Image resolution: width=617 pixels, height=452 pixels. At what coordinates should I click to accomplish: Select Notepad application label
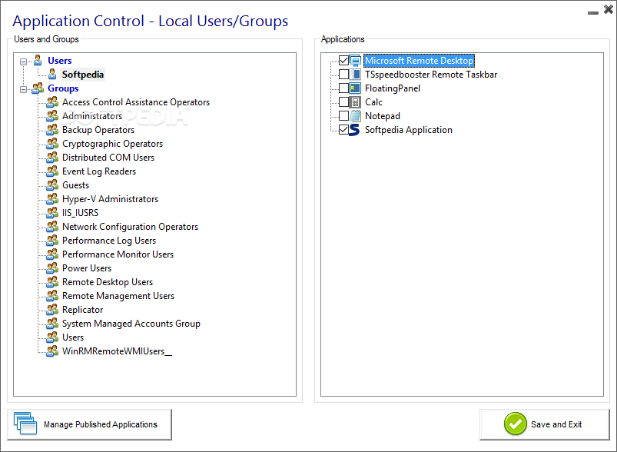383,116
